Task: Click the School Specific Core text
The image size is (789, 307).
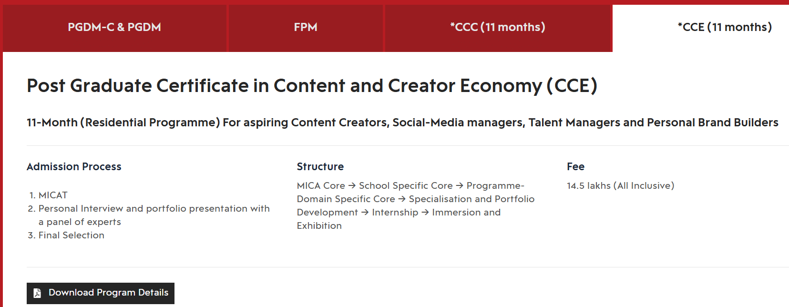Action: (x=406, y=186)
